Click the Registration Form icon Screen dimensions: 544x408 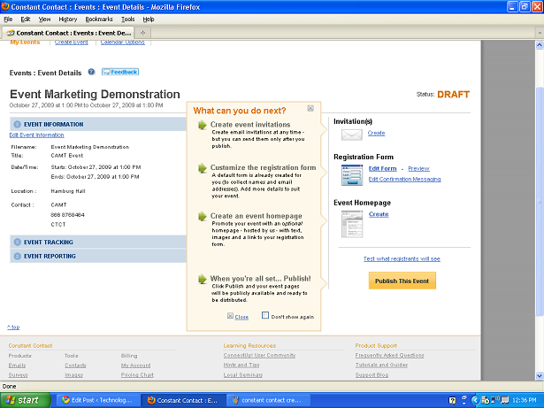click(x=352, y=175)
